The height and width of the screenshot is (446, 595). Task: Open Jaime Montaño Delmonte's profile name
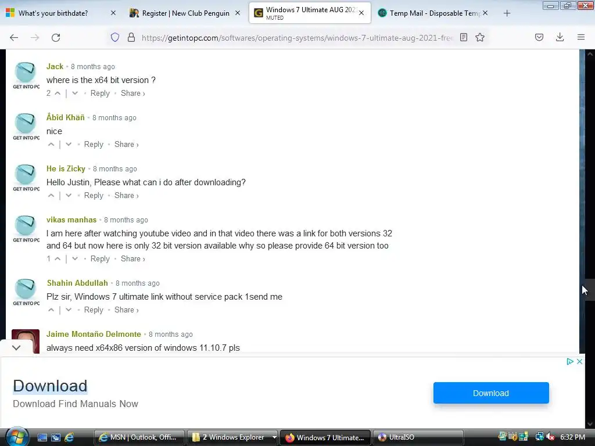tap(94, 334)
